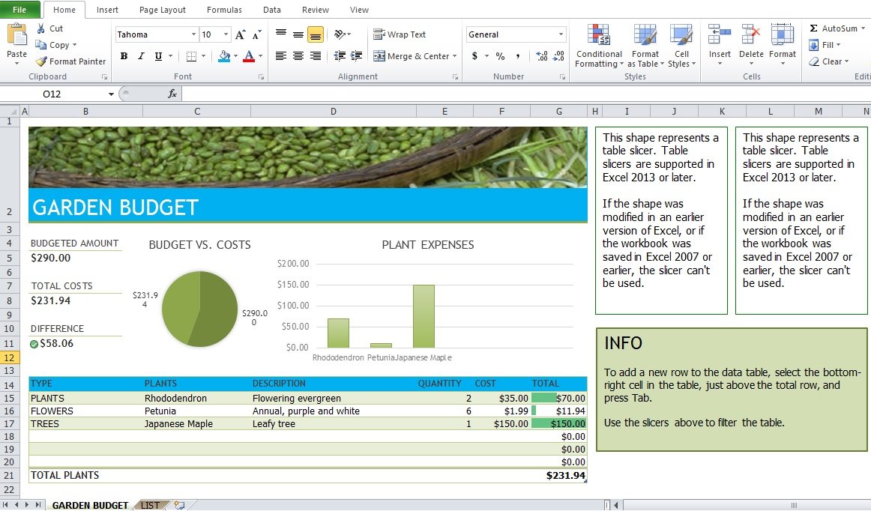Image resolution: width=871 pixels, height=511 pixels.
Task: Increase decimal places
Action: tap(542, 56)
